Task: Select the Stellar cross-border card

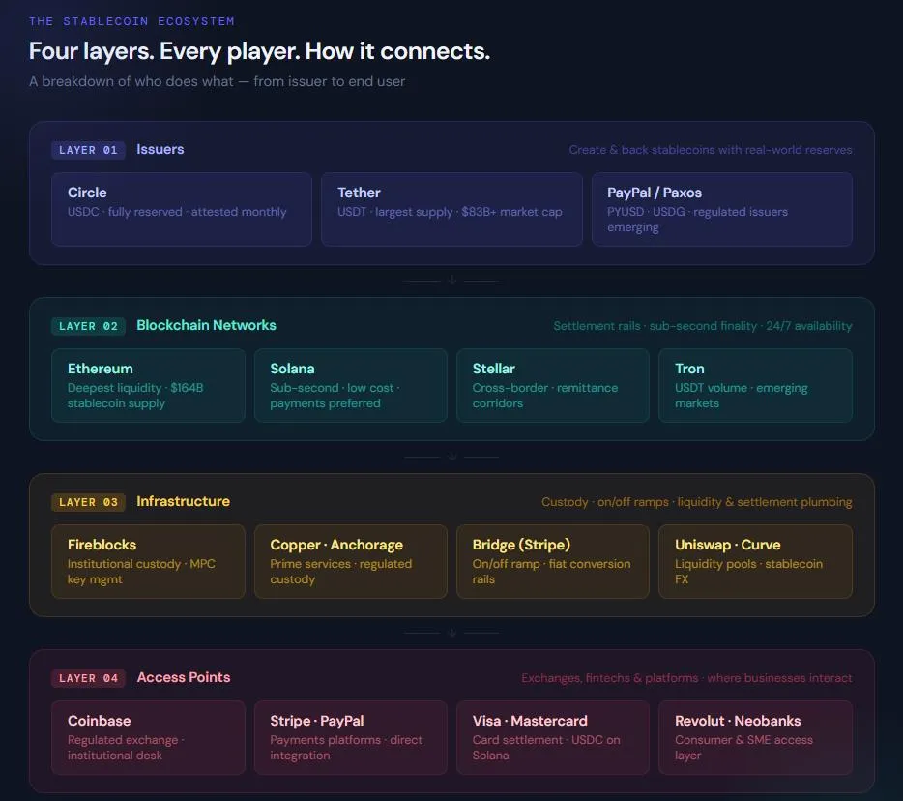Action: tap(552, 385)
